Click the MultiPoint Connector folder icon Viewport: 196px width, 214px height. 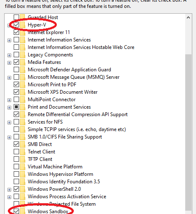click(23, 100)
